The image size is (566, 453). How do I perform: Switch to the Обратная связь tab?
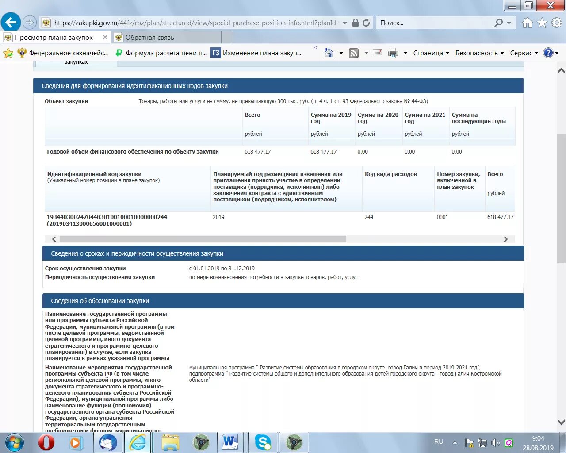[x=166, y=38]
